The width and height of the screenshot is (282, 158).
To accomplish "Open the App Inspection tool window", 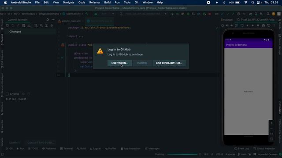I will (130, 149).
